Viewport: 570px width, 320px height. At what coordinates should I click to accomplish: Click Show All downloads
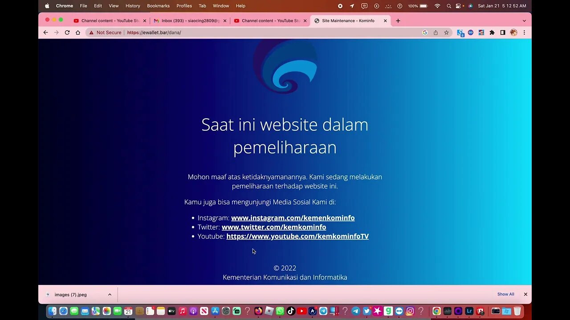(505, 294)
